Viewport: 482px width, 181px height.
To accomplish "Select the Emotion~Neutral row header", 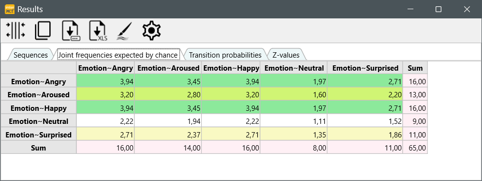I will tap(38, 121).
